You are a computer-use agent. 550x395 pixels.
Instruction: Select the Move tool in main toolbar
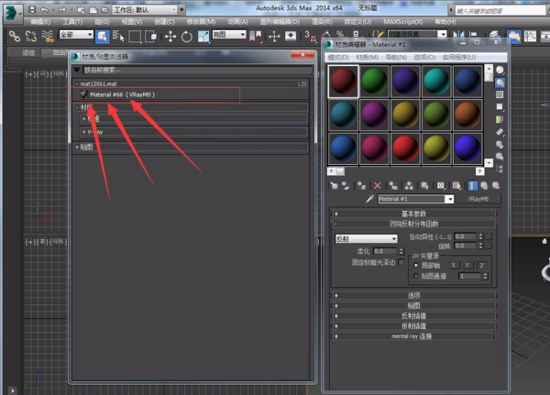pos(170,37)
